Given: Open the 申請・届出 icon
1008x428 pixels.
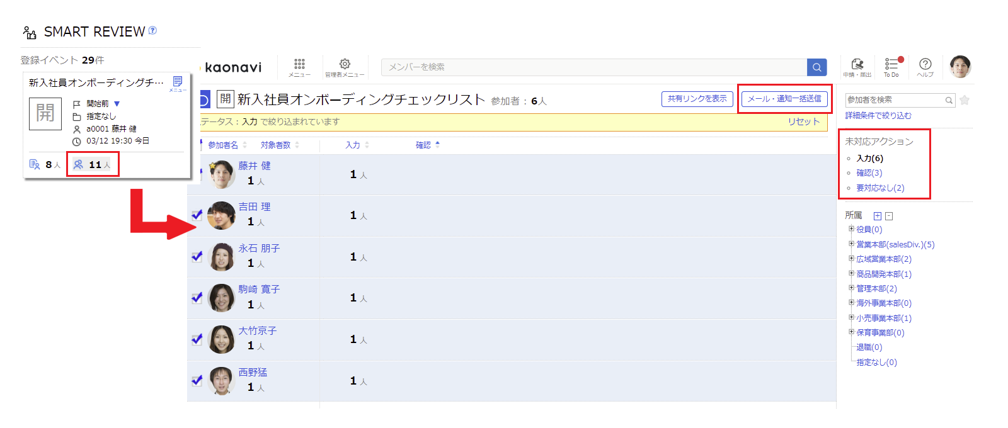Looking at the screenshot, I should [857, 65].
